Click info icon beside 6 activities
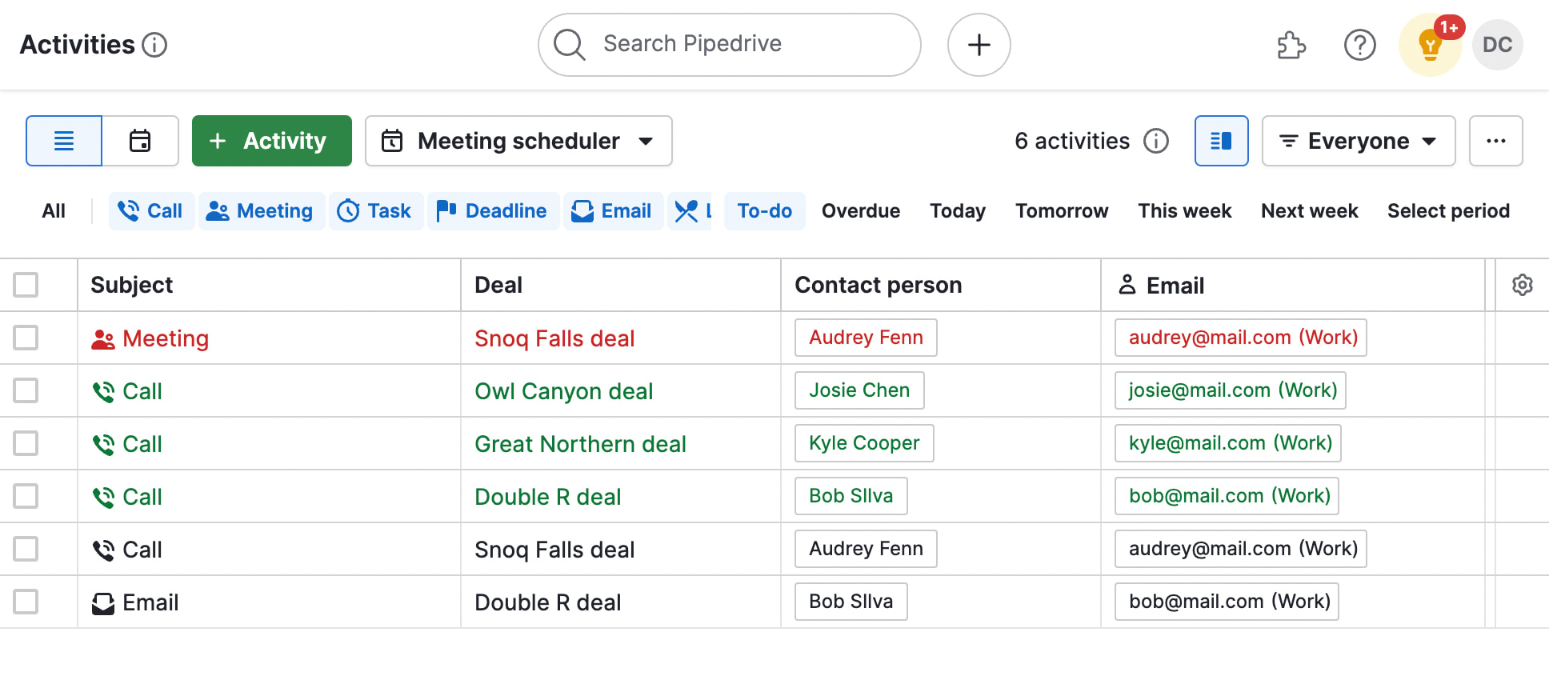The image size is (1549, 696). [x=1156, y=141]
